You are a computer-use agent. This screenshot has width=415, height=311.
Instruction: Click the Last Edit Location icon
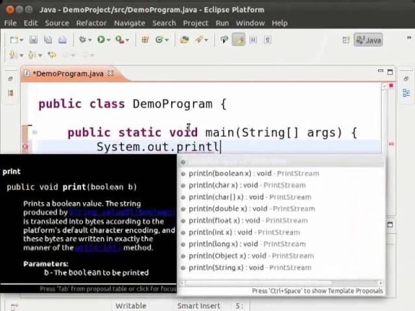52,55
